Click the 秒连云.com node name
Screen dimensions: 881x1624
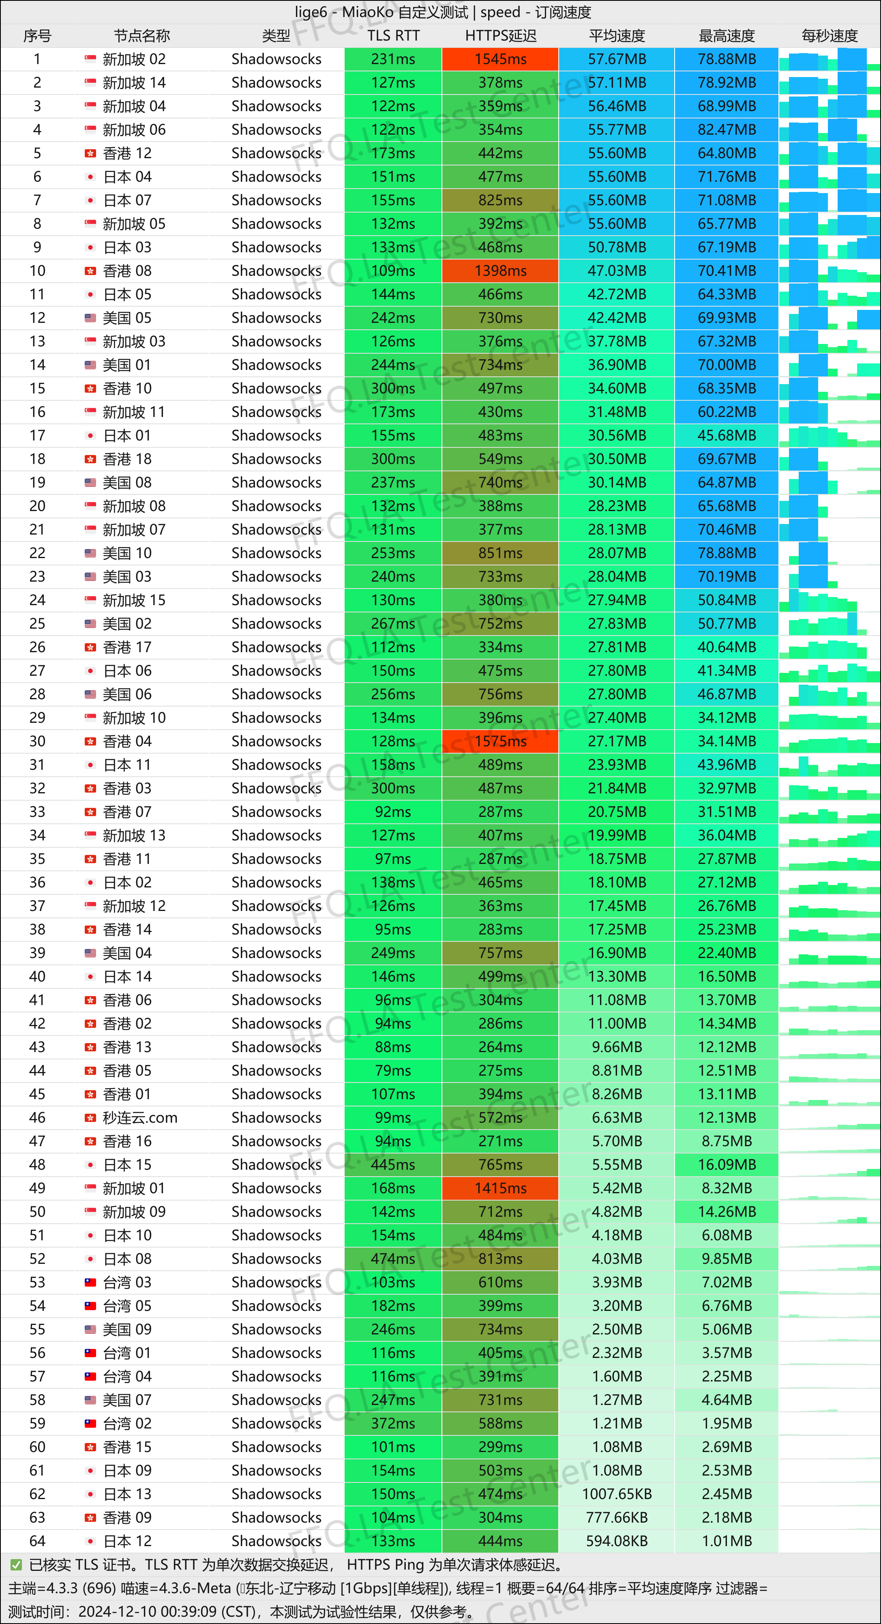[x=140, y=1118]
